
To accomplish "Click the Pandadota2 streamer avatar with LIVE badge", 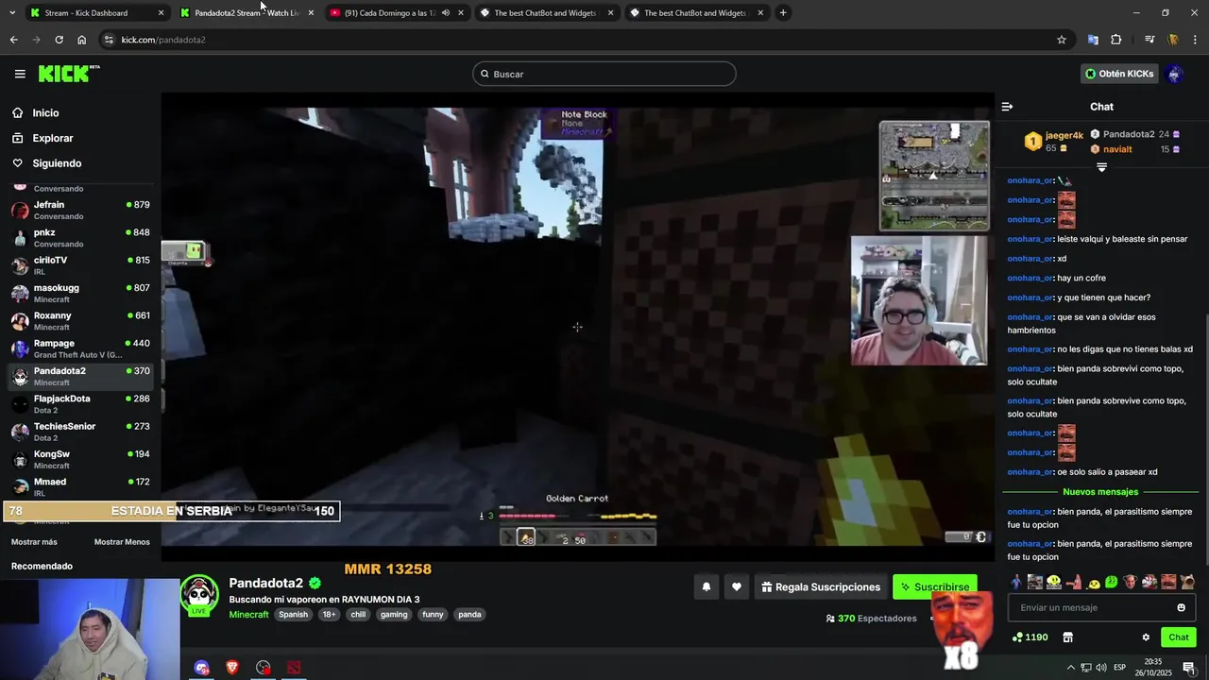I will [199, 595].
